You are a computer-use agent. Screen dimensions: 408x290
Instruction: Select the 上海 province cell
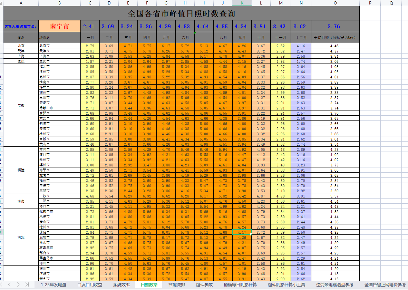pos(21,56)
